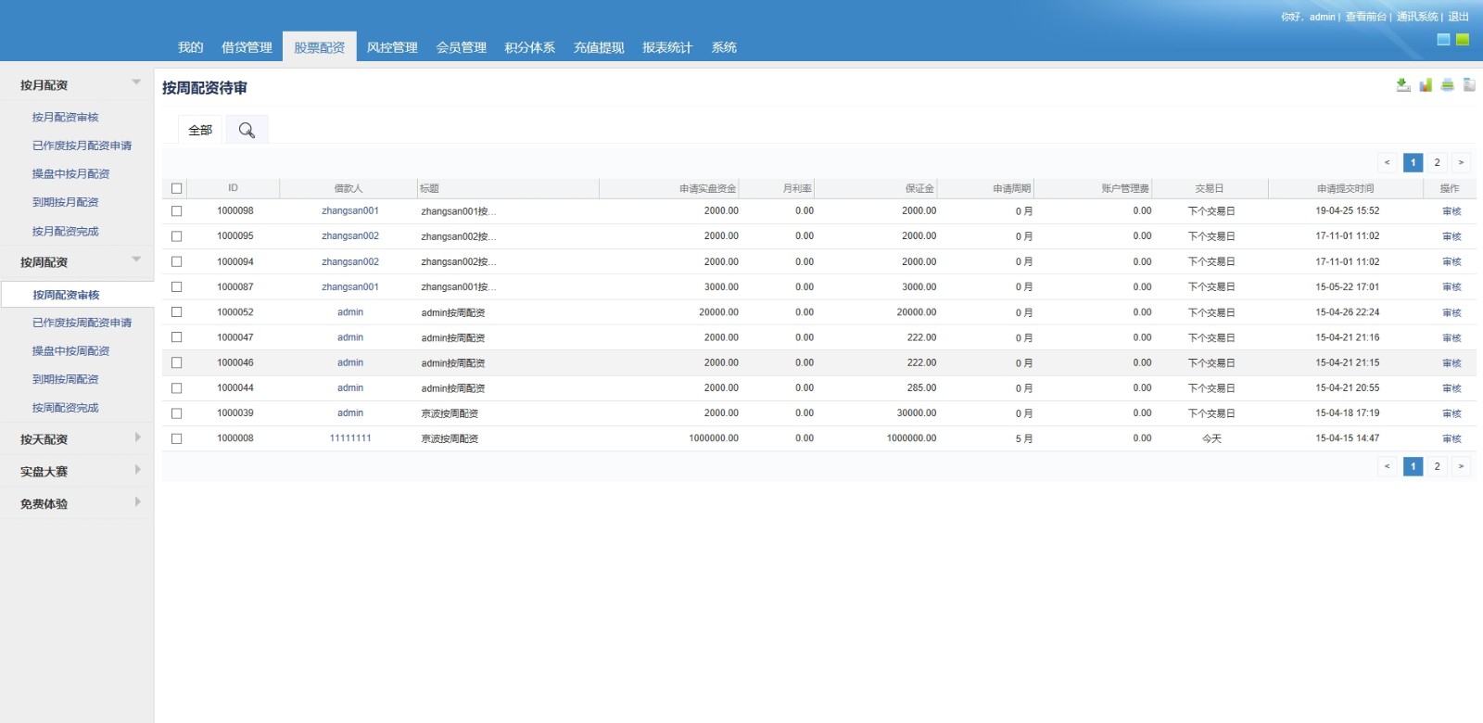Check the box for row ID 1000094
This screenshot has width=1483, height=723.
coord(176,261)
